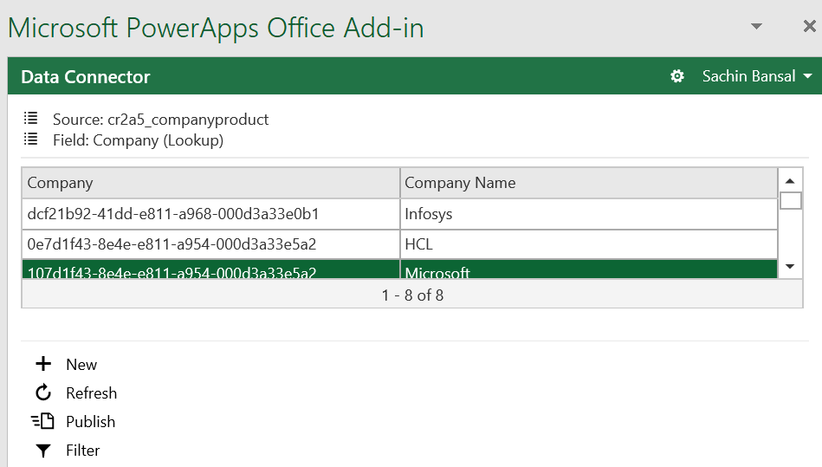Click the Filter funnel icon
This screenshot has height=467, width=822.
[x=42, y=451]
